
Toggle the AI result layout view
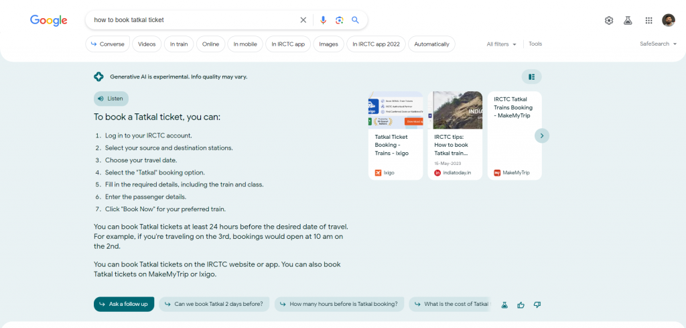click(531, 76)
